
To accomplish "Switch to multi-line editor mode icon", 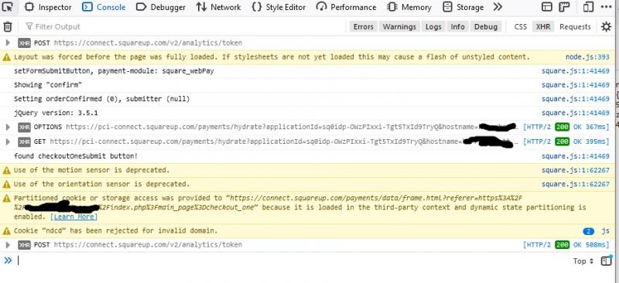I will (x=606, y=261).
